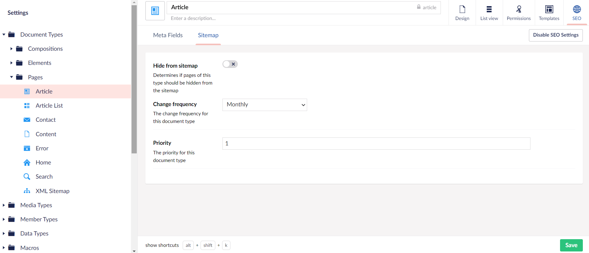Screen dimensions: 589x253
Task: Open the Design editor icon
Action: pyautogui.click(x=462, y=10)
